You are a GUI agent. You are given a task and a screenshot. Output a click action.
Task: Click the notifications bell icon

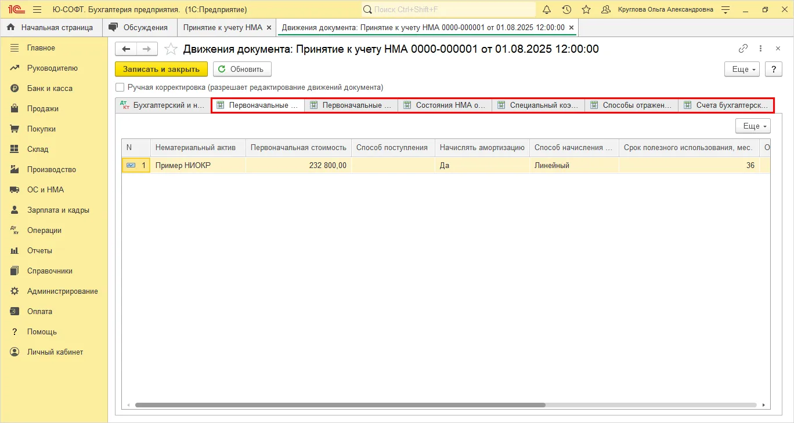pyautogui.click(x=547, y=10)
